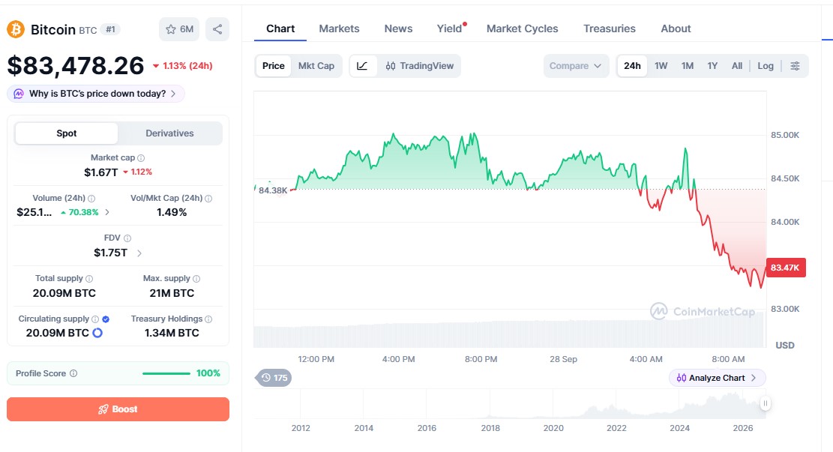Open Vol/Mkt Cap (24h) info icon
Viewport: 833px width, 452px height.
pos(208,198)
